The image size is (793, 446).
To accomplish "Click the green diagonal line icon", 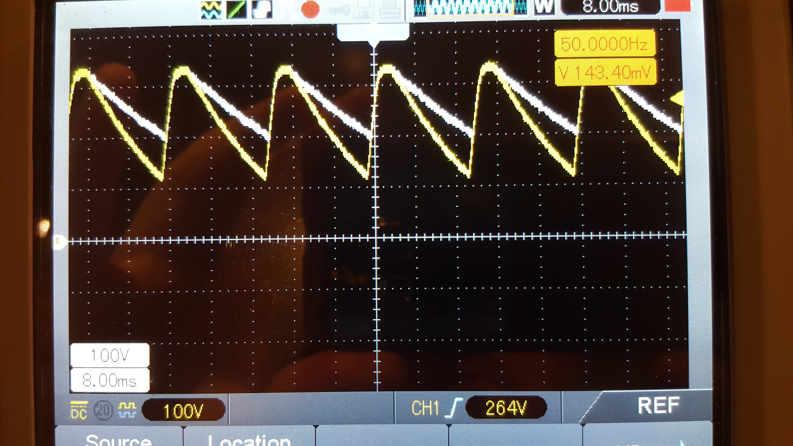I will (x=237, y=9).
